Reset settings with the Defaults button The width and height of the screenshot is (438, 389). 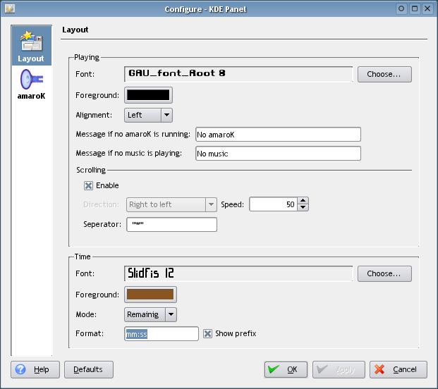[x=89, y=369]
